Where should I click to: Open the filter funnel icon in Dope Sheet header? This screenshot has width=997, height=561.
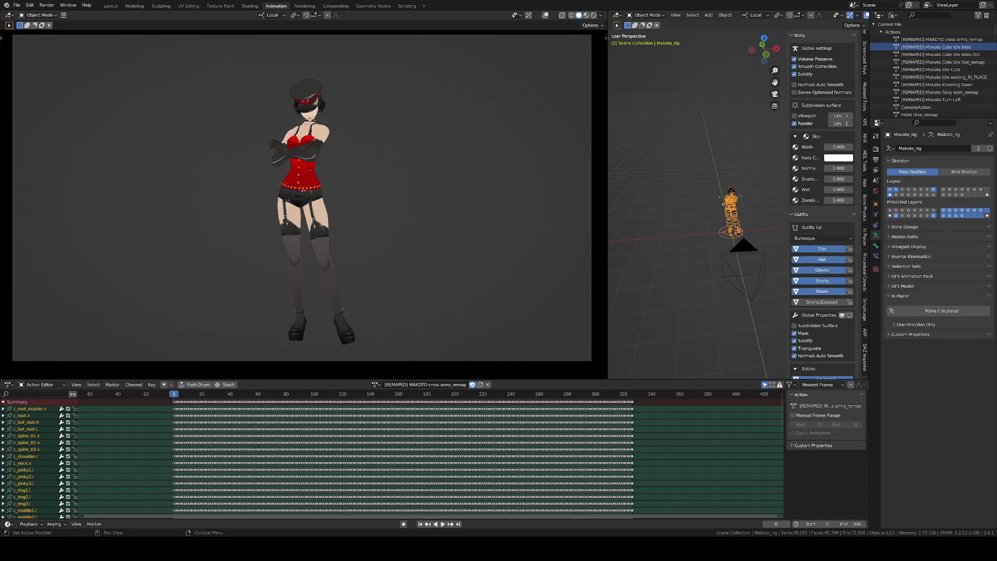(789, 385)
